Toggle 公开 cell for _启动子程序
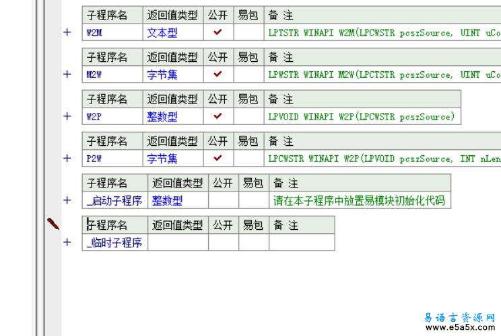 [224, 200]
